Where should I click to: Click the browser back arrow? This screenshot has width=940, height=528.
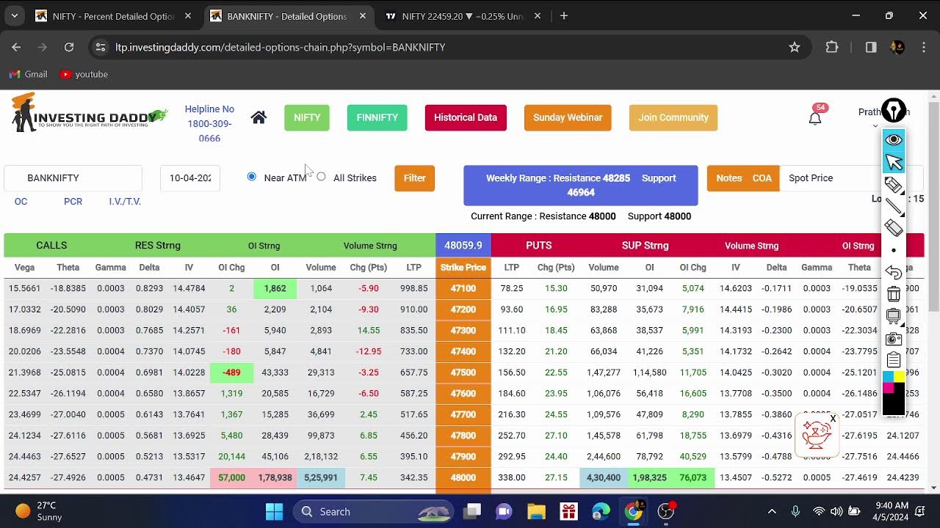point(16,47)
